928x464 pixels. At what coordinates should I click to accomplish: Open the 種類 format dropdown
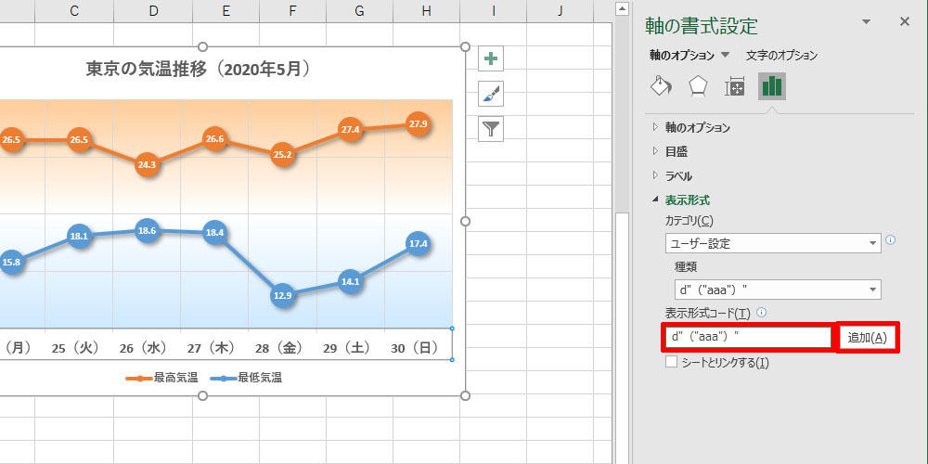[778, 290]
